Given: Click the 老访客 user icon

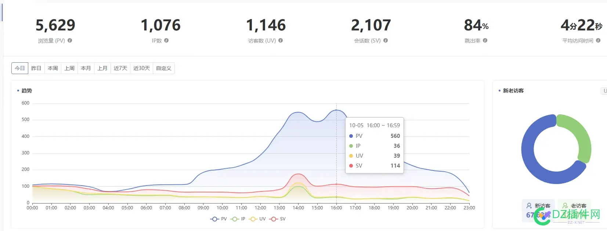Looking at the screenshot, I should tap(565, 206).
